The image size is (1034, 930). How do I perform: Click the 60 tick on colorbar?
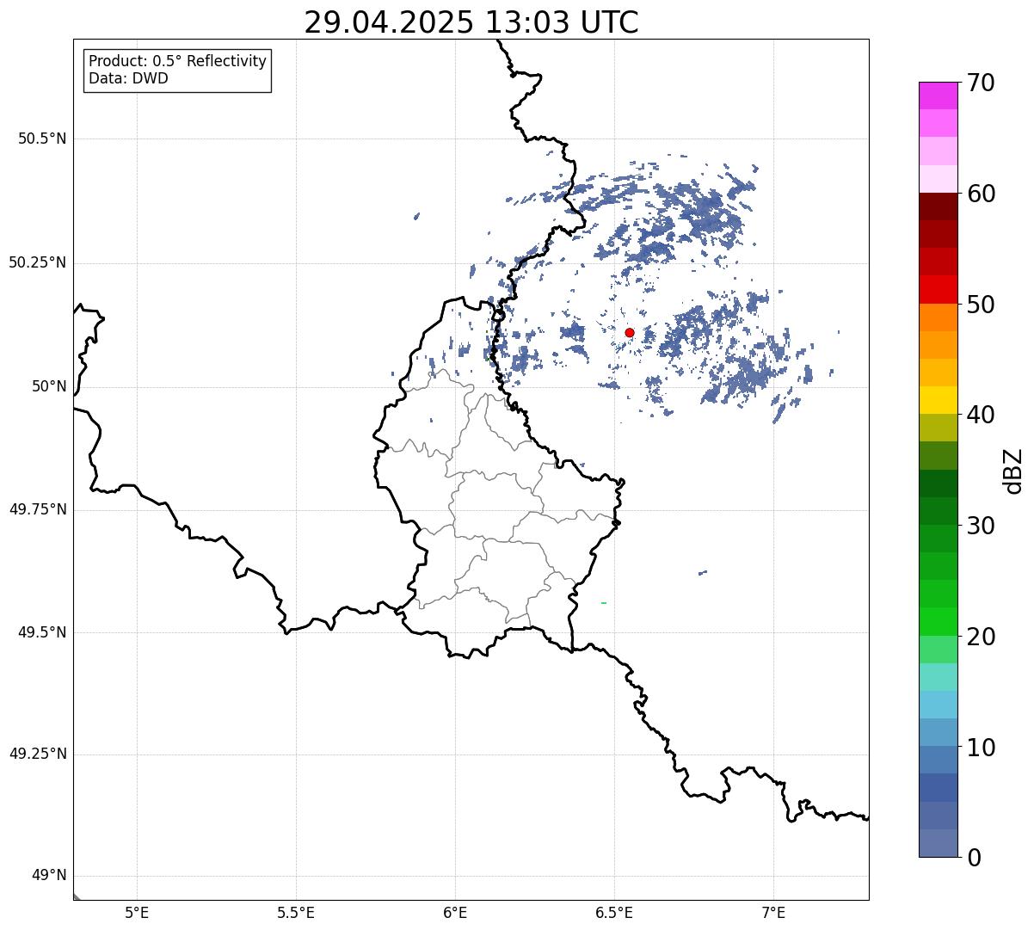tap(981, 194)
